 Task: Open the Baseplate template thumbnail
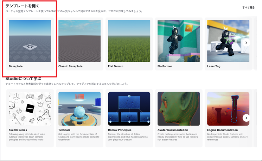click(x=30, y=41)
